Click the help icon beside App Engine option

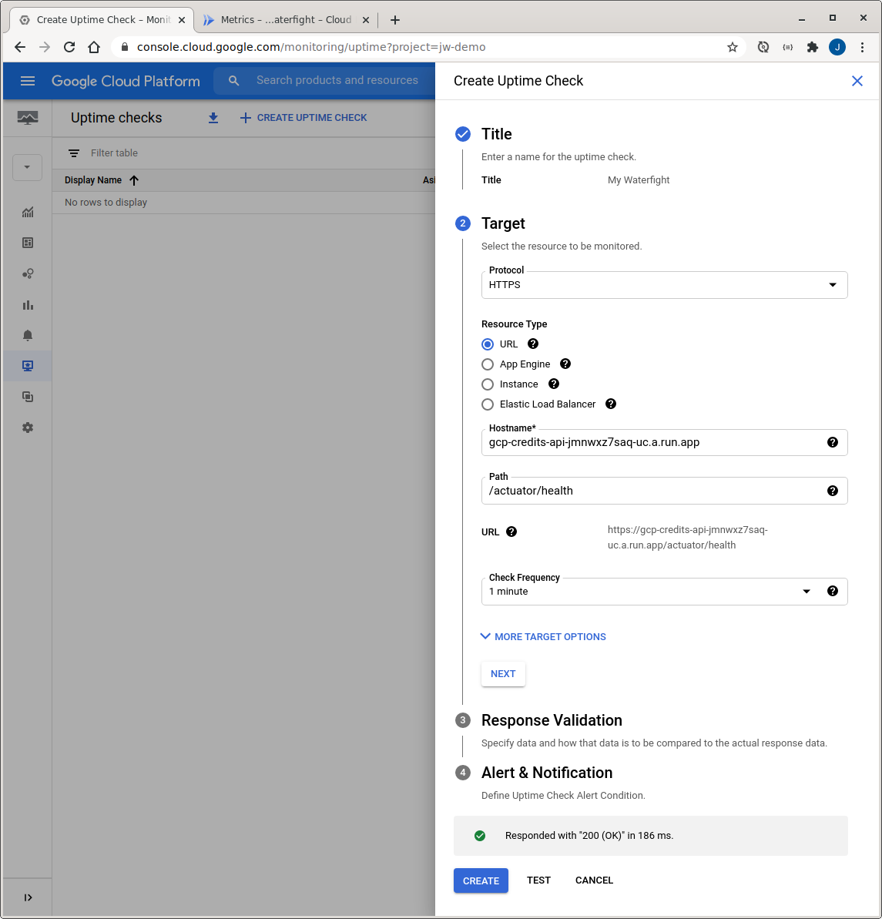565,364
